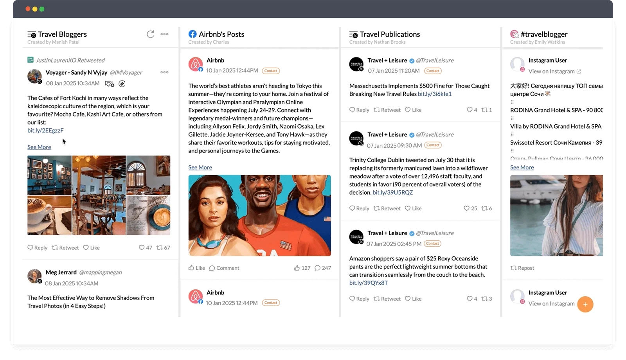Click Contact badge on Trinity College post

tap(433, 145)
